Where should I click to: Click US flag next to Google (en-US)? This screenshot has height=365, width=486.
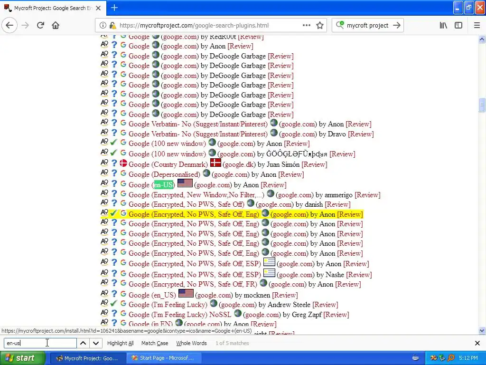185,183
